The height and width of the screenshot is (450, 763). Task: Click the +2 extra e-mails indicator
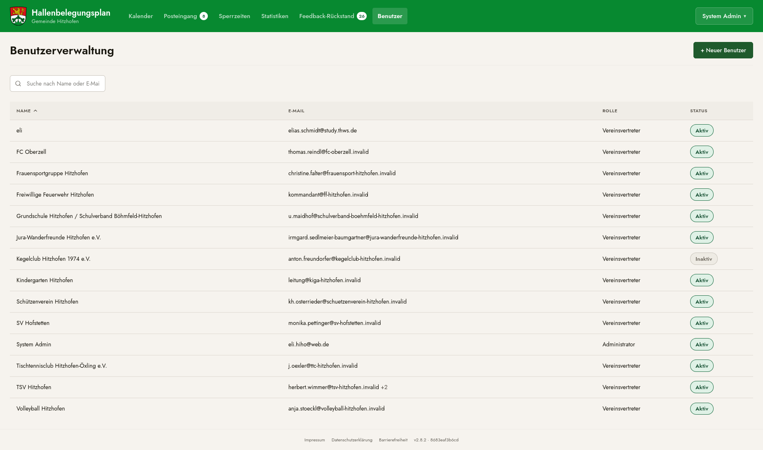pyautogui.click(x=384, y=387)
